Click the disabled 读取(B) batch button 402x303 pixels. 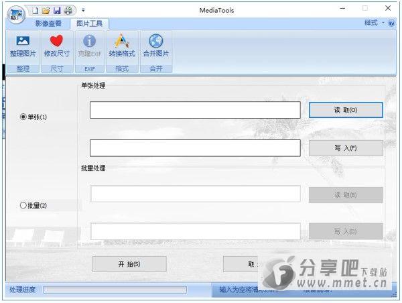(346, 195)
